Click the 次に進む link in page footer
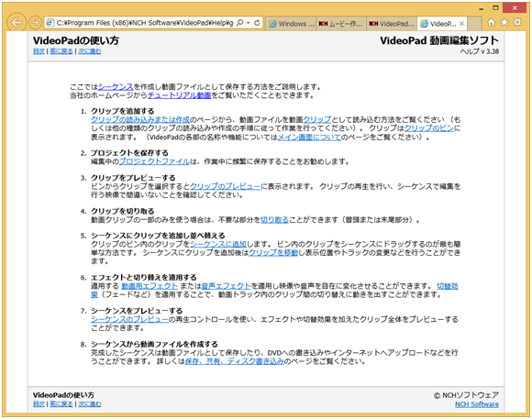This screenshot has width=532, height=419. 90,404
